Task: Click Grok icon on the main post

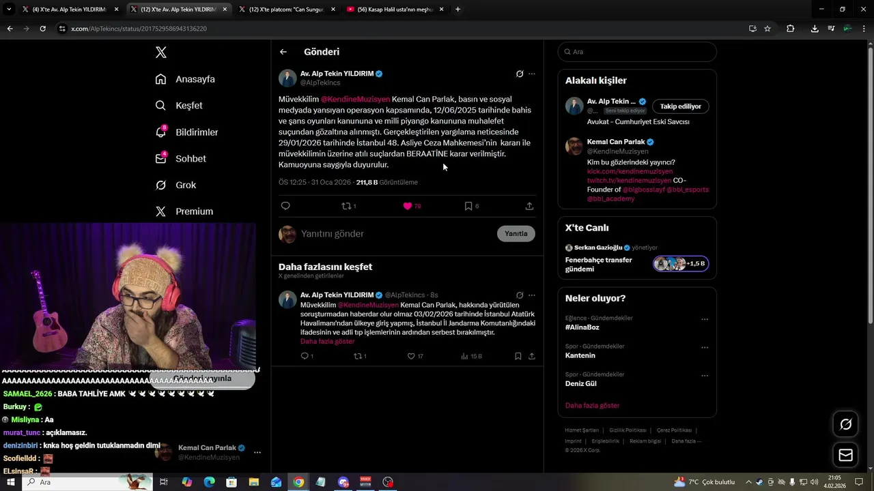Action: (520, 74)
